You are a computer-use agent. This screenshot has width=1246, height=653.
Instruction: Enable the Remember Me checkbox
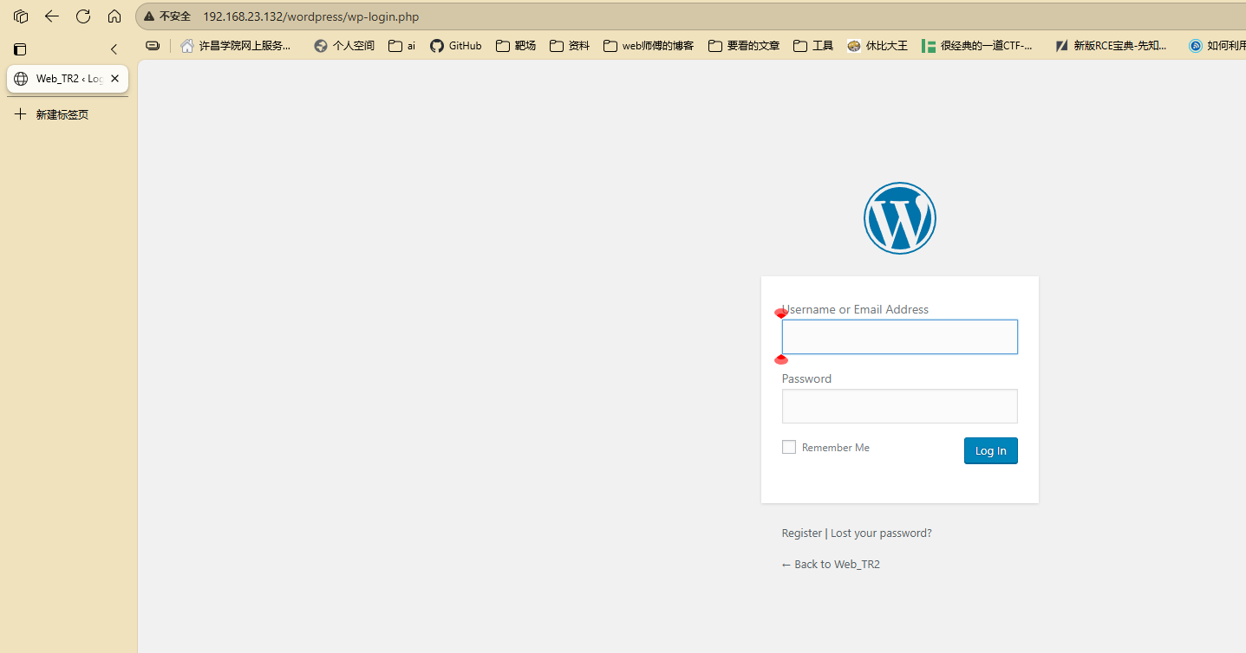pos(789,447)
